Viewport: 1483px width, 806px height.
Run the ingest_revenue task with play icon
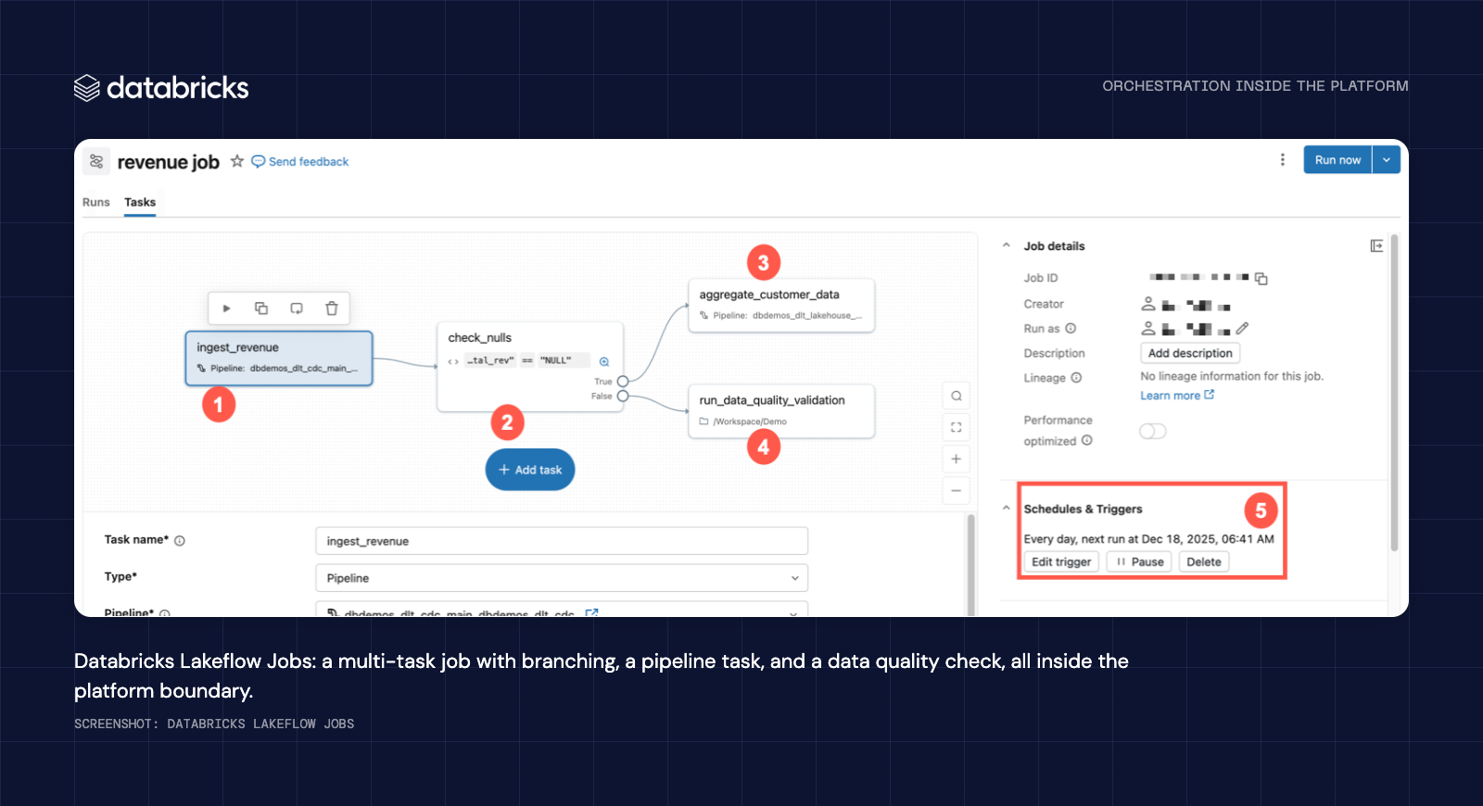(x=226, y=309)
